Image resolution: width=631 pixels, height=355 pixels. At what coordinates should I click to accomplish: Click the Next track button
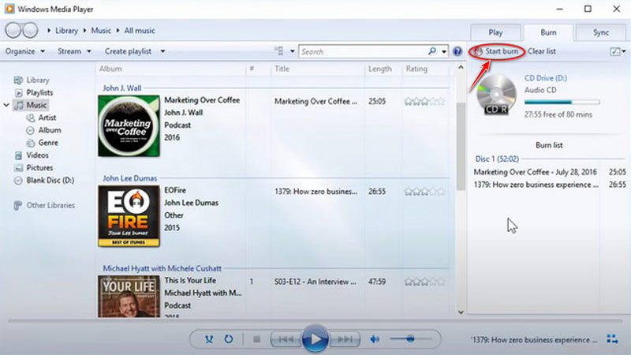click(345, 339)
